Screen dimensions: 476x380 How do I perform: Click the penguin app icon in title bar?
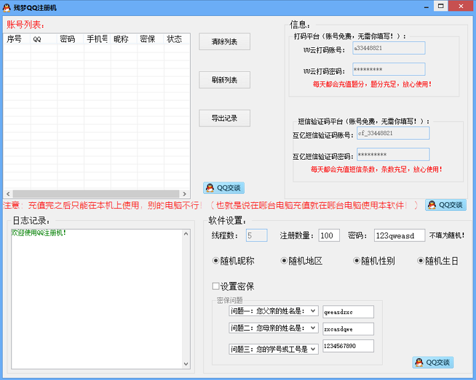(x=7, y=7)
